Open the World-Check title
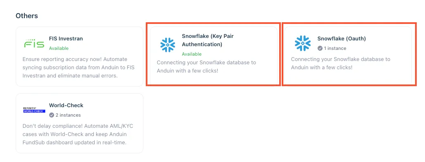This screenshot has height=162, width=425. tap(66, 106)
